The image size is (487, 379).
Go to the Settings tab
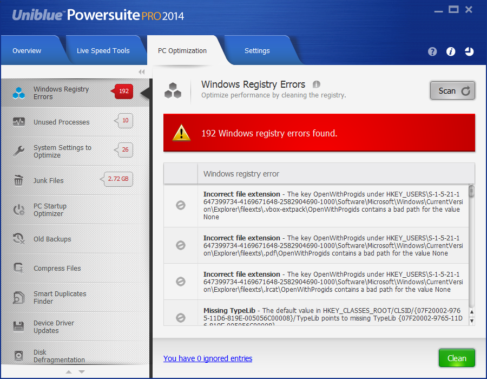click(x=257, y=51)
